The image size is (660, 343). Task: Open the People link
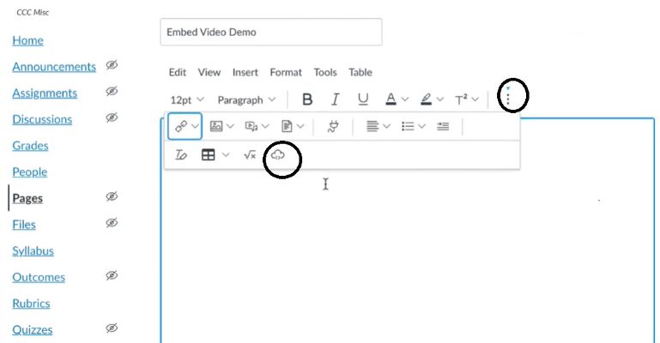[x=29, y=171]
